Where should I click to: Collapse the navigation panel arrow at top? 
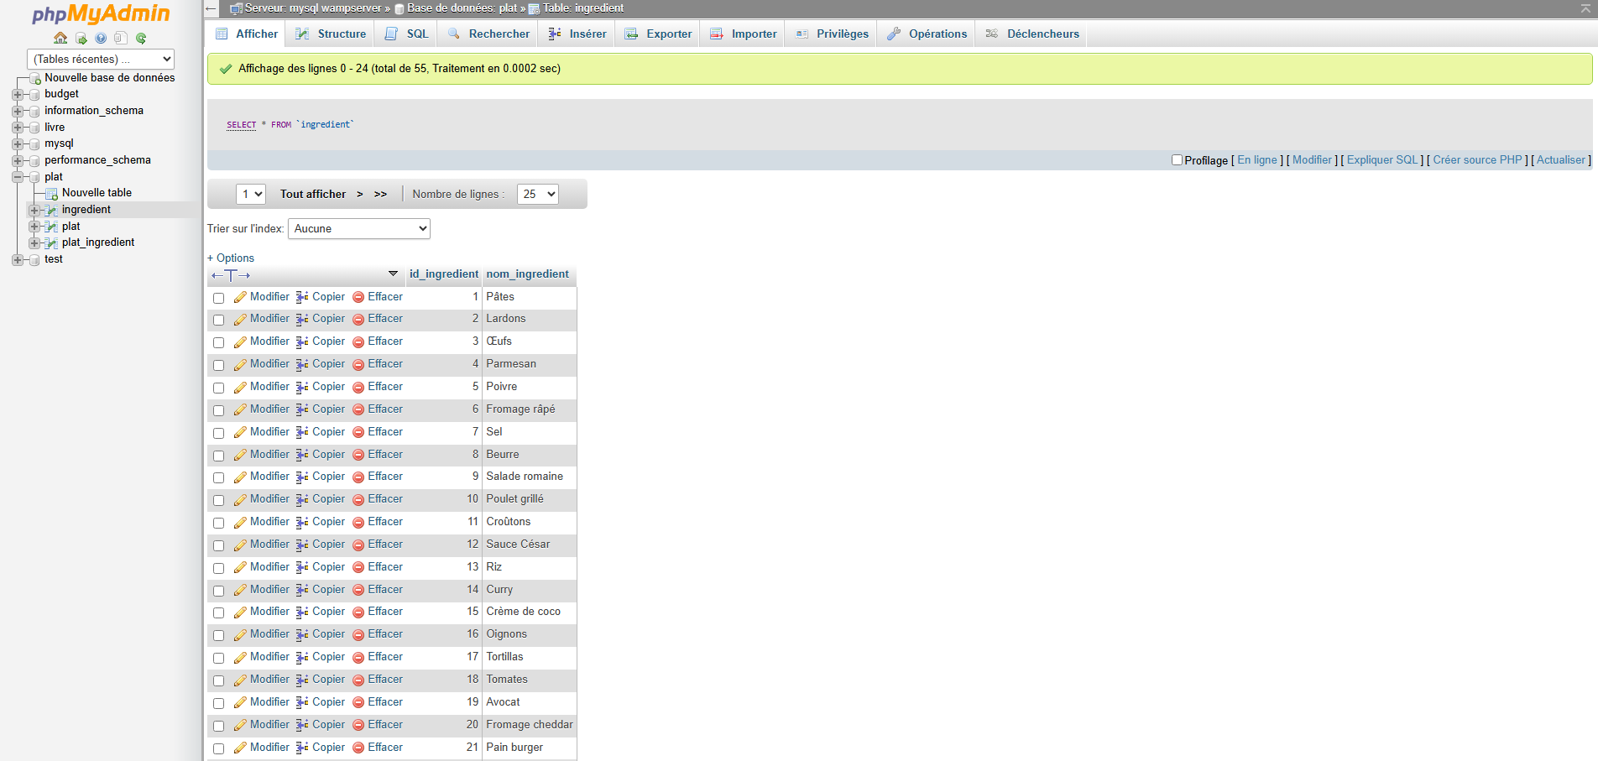click(211, 8)
